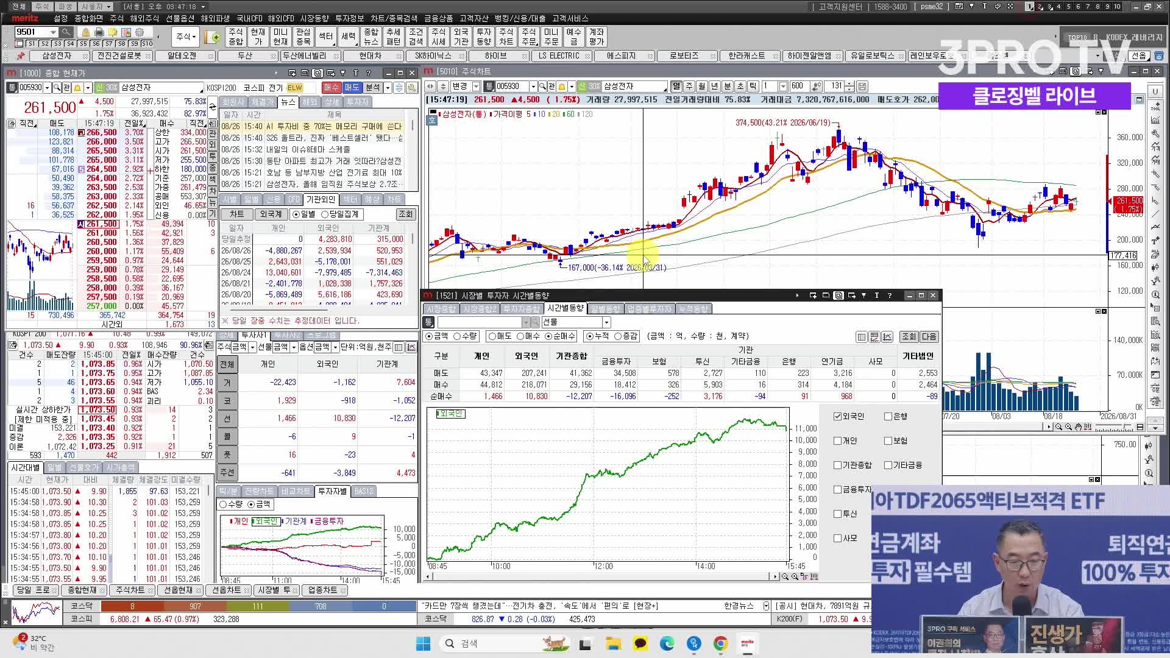This screenshot has width=1170, height=658.
Task: Uncheck the 외국인 checkbox in investor chart
Action: tap(837, 417)
